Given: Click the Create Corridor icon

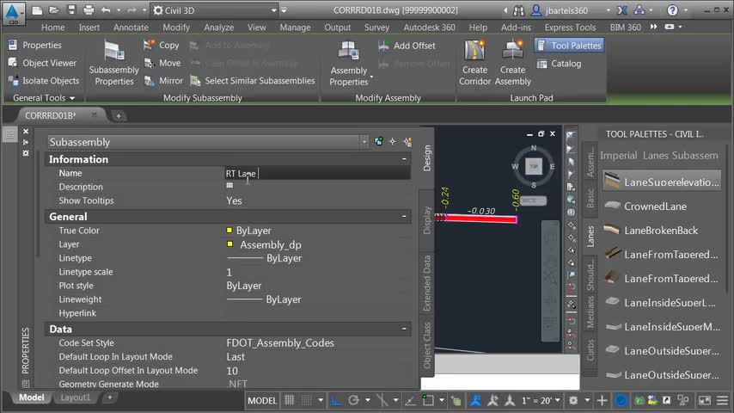Looking at the screenshot, I should pos(474,51).
